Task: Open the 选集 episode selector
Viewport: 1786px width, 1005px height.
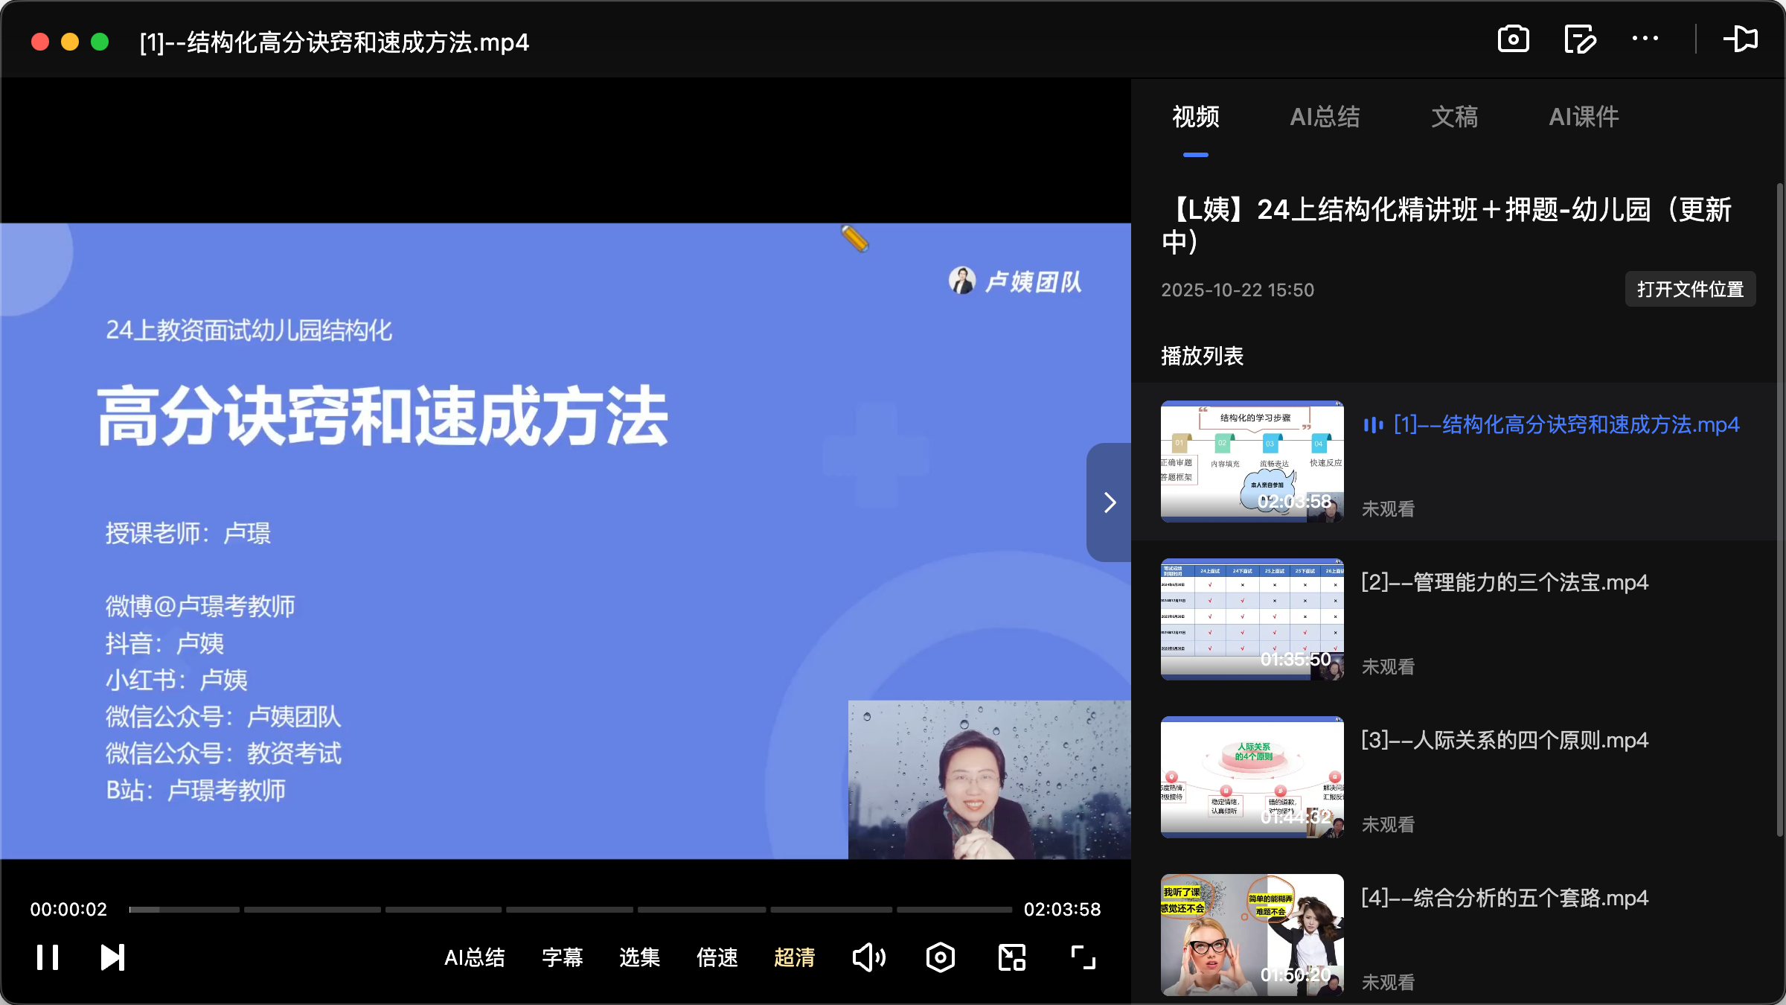Action: [638, 957]
